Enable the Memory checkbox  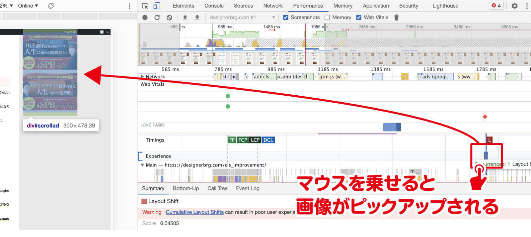pyautogui.click(x=327, y=18)
